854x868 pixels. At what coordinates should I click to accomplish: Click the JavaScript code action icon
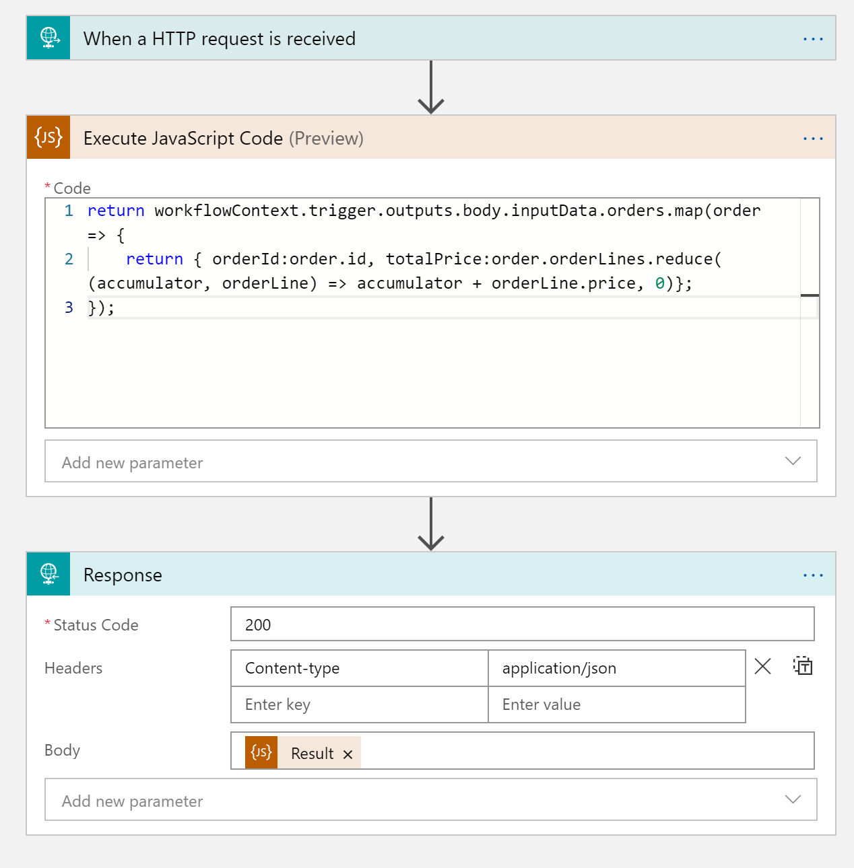48,137
